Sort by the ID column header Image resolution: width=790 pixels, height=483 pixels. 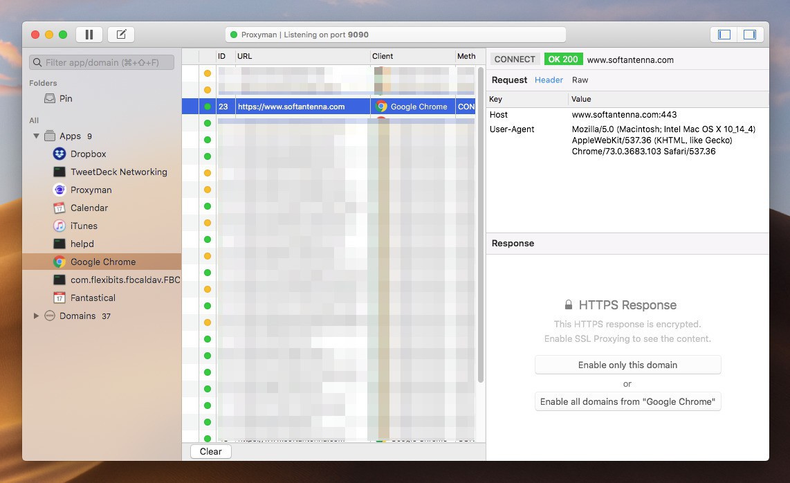[x=226, y=56]
